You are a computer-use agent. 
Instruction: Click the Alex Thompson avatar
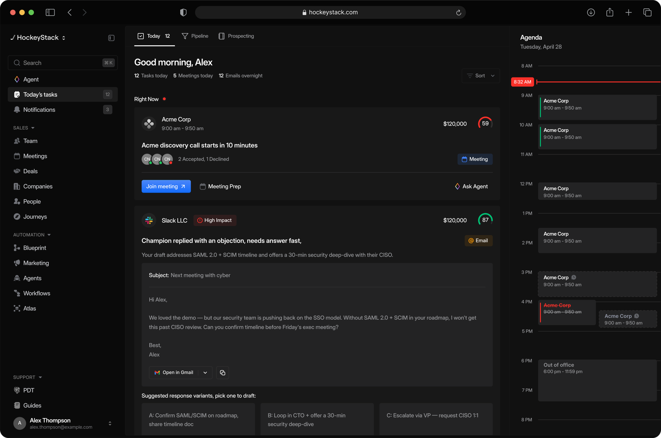tap(20, 423)
